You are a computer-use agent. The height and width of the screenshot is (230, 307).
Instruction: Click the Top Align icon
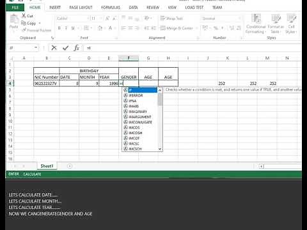(x=123, y=18)
